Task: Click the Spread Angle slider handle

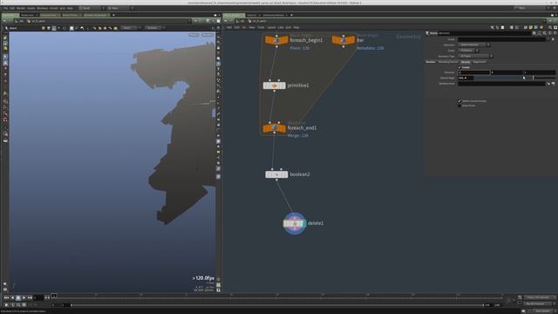Action: pyautogui.click(x=533, y=78)
